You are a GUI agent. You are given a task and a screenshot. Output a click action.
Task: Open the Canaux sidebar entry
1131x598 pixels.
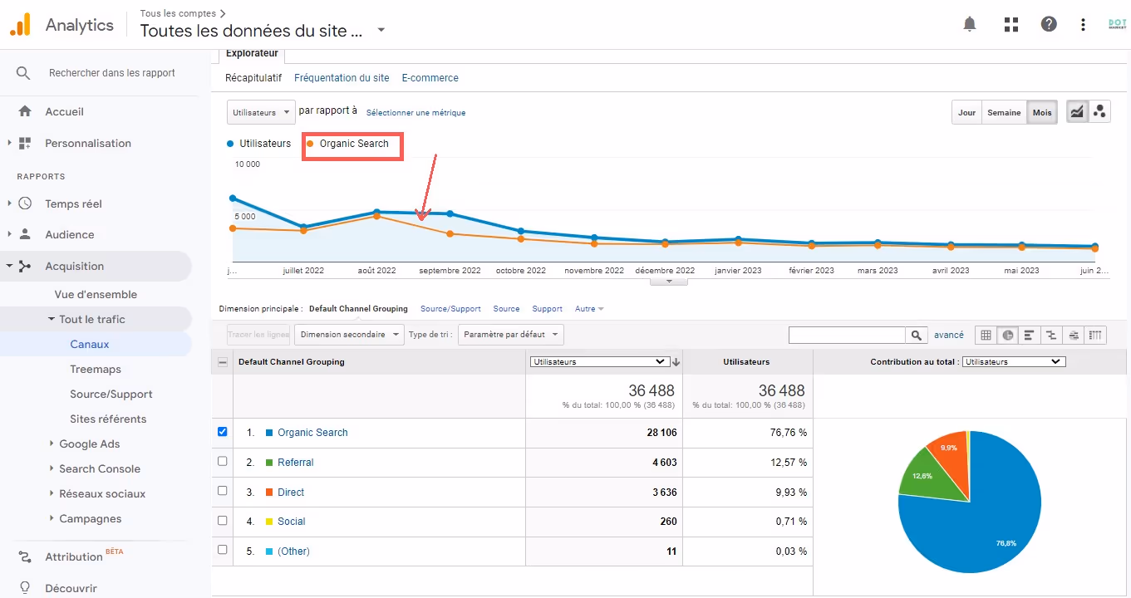tap(89, 344)
